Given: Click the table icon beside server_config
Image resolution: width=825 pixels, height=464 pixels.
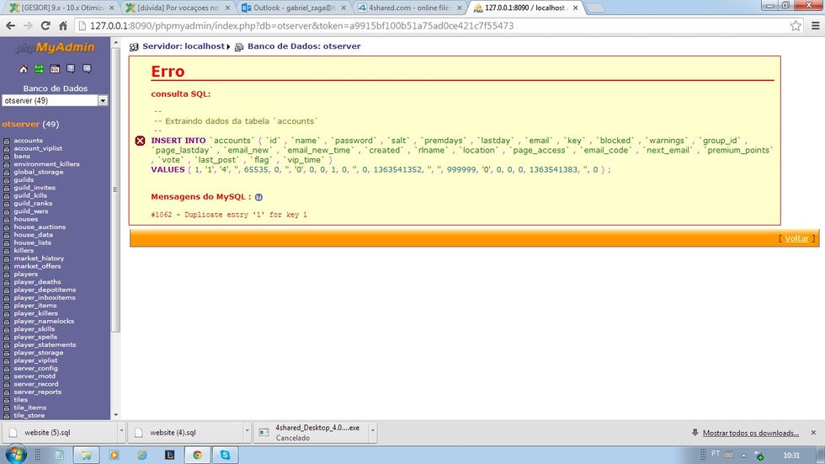Looking at the screenshot, I should coord(7,368).
